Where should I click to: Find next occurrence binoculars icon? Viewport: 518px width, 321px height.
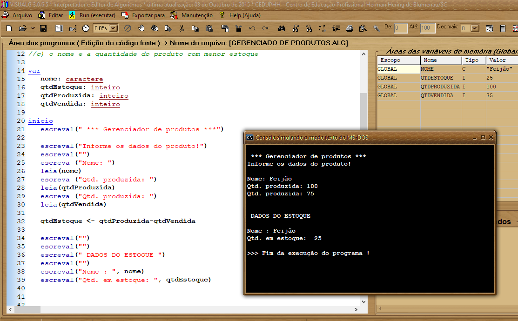(296, 28)
